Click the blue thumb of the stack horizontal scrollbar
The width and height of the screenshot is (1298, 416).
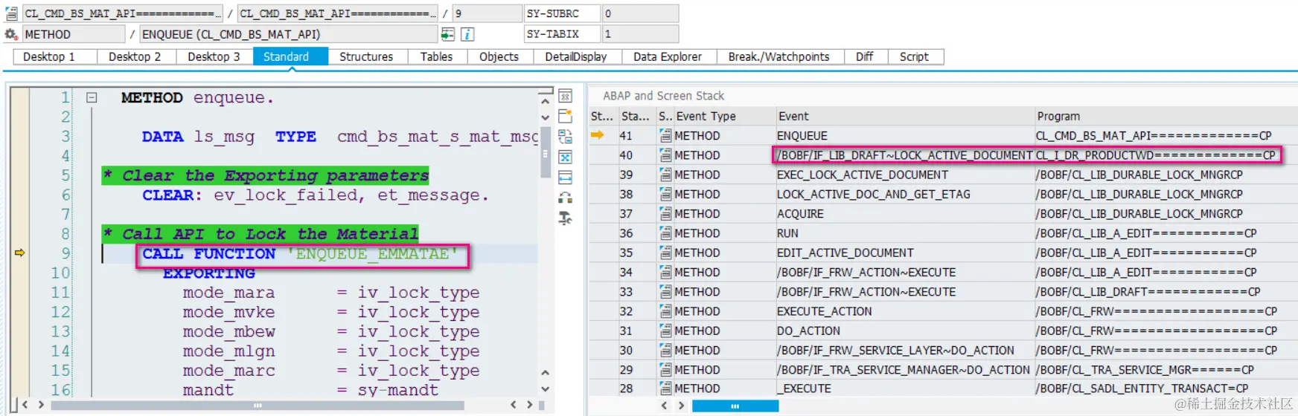[735, 406]
